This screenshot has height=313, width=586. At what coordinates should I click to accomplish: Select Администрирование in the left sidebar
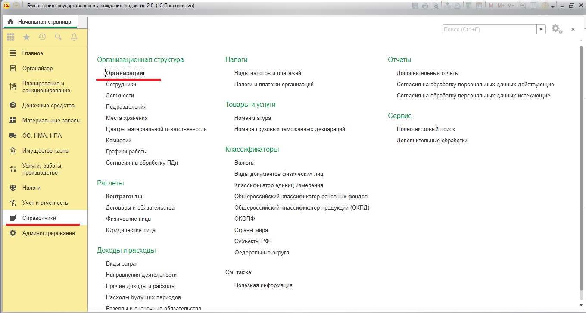tap(48, 233)
